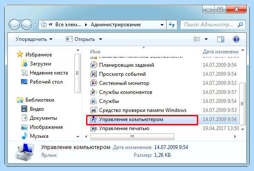Sort by the Дата изменения column header
Screen dimensions: 254x171
pyautogui.click(x=221, y=52)
